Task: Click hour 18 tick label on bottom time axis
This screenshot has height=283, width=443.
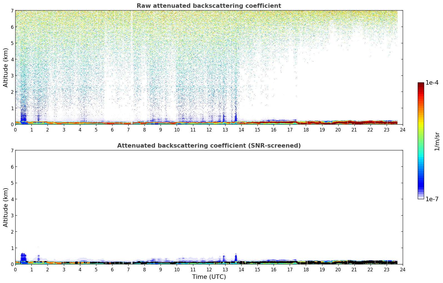Action: pos(306,270)
